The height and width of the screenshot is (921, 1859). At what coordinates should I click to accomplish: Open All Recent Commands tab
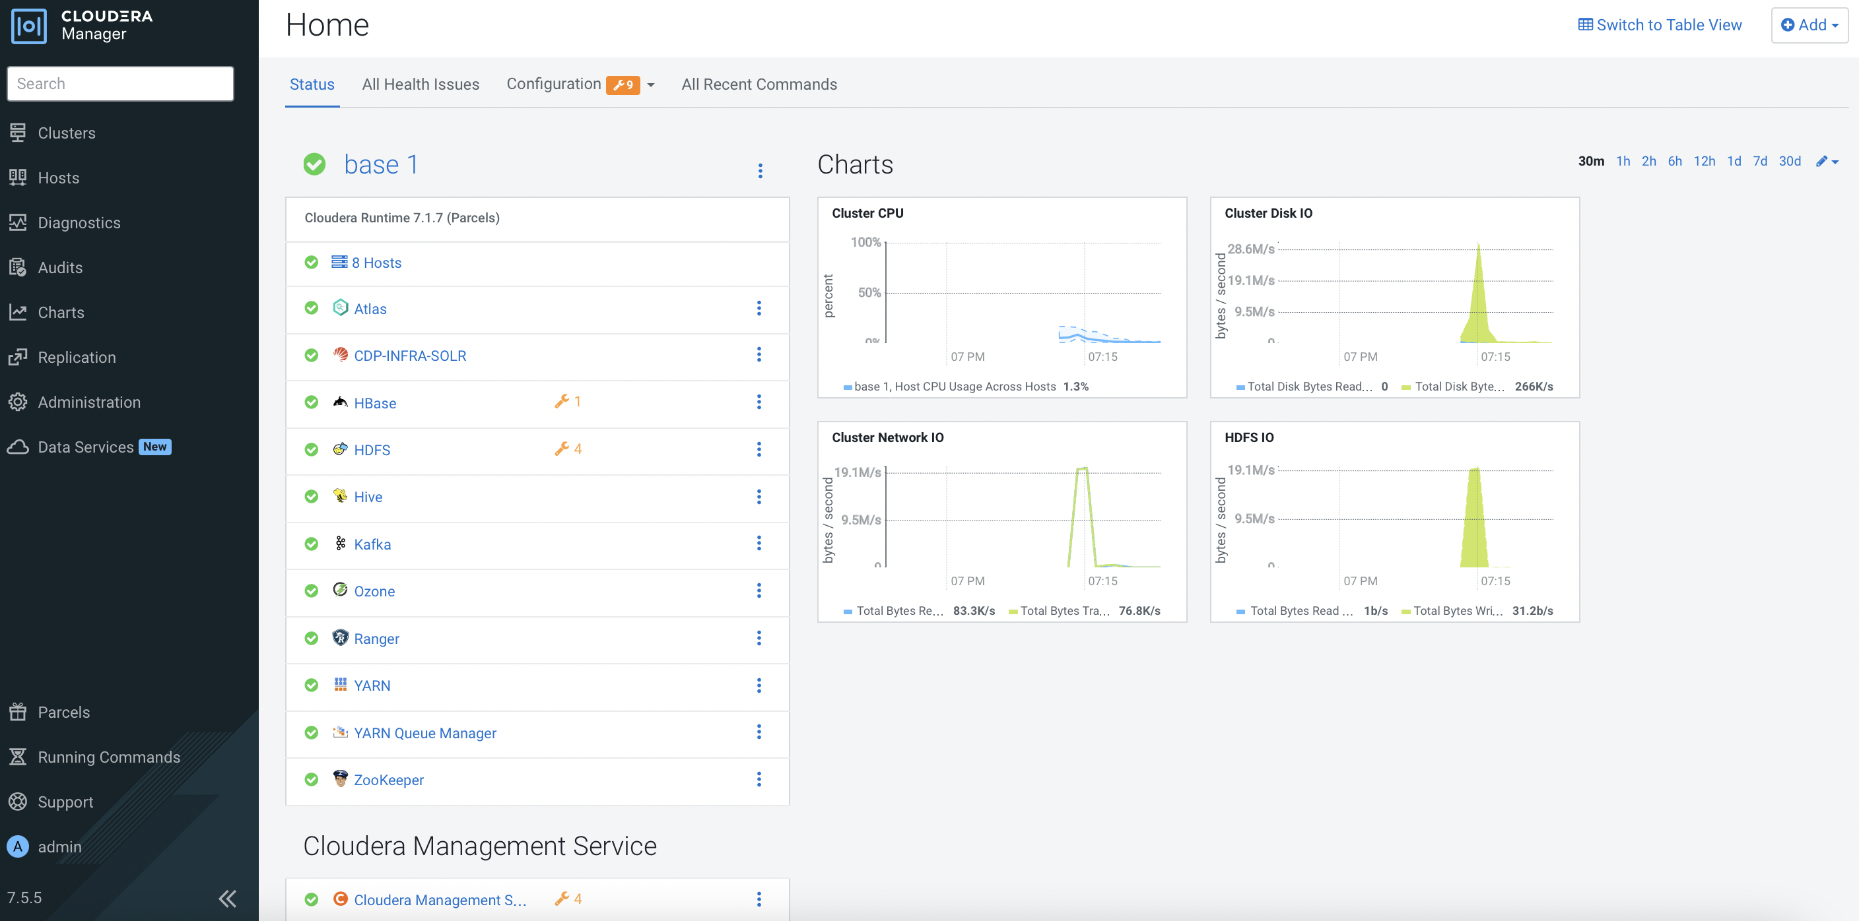[x=759, y=84]
